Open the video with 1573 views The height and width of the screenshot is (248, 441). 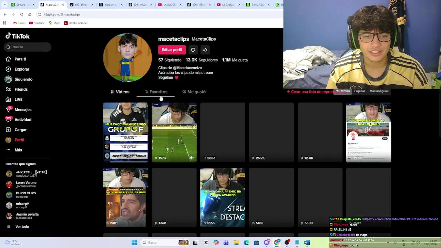point(174,132)
